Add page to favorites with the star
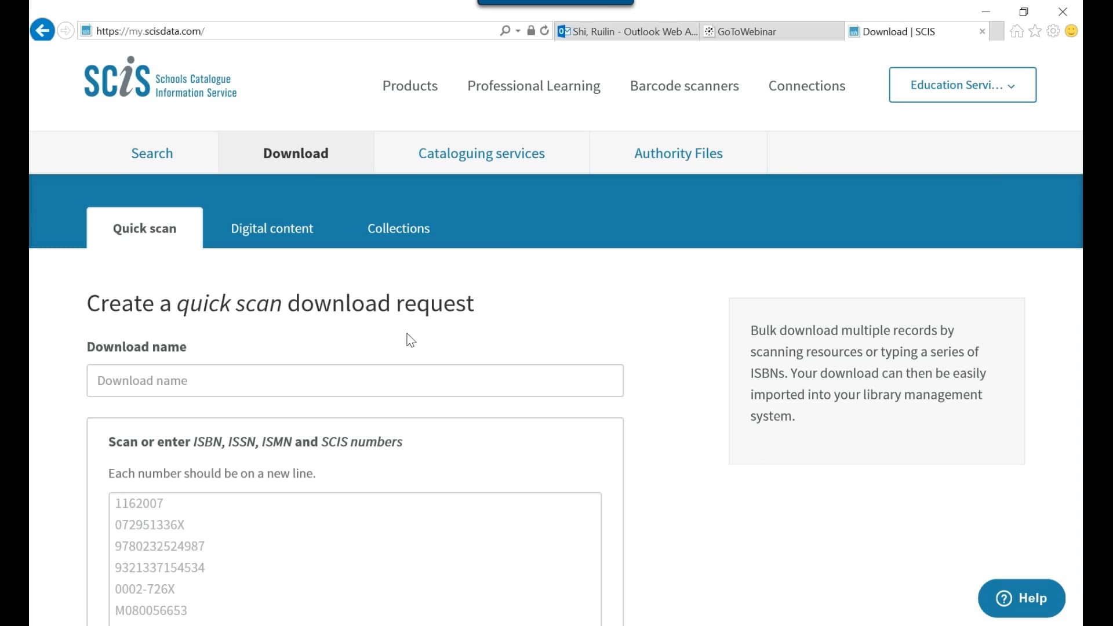The image size is (1113, 626). (1035, 31)
